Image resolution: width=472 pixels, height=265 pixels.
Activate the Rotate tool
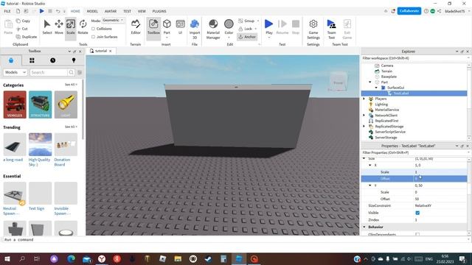[83, 27]
